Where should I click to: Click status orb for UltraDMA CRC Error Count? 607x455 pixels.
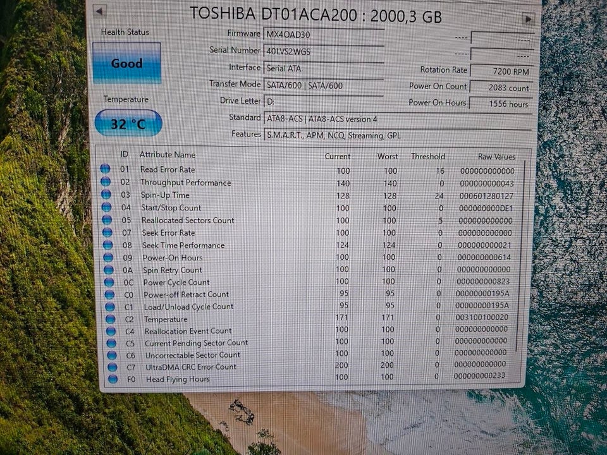point(113,367)
